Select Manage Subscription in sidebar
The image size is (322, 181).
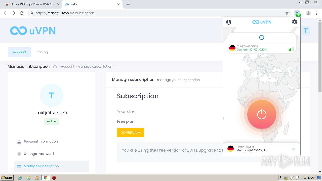point(52,166)
